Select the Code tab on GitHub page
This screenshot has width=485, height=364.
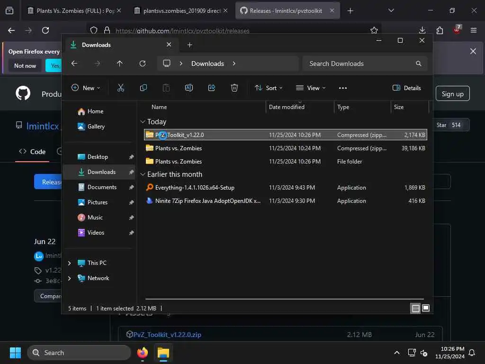point(32,152)
